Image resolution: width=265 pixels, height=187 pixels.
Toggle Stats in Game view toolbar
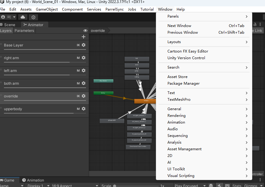[237, 185]
